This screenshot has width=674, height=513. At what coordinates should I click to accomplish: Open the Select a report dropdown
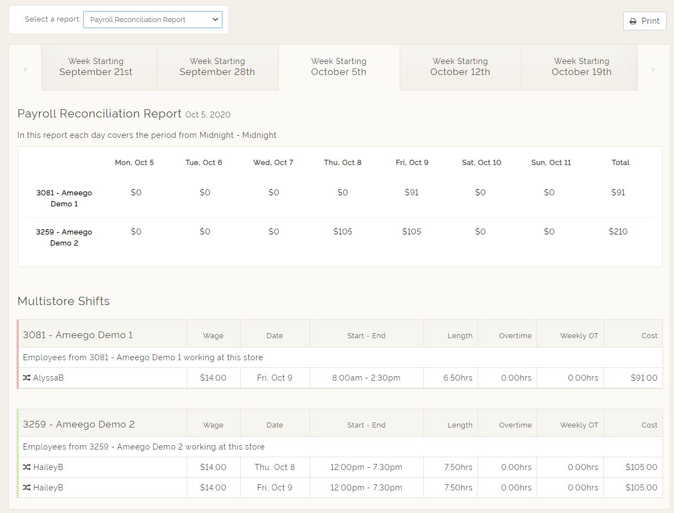[153, 19]
